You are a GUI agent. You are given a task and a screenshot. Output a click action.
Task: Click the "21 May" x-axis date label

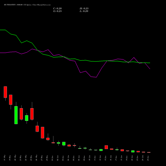pos(21,158)
